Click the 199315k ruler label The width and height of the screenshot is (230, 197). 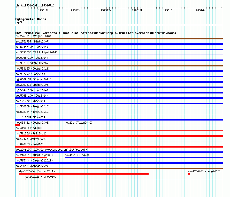point(168,10)
